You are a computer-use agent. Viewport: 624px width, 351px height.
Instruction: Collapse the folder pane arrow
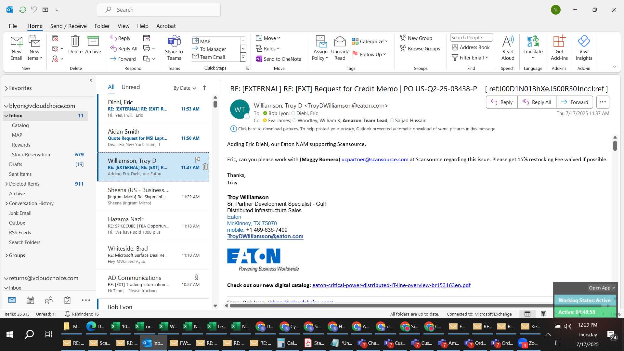click(x=91, y=80)
